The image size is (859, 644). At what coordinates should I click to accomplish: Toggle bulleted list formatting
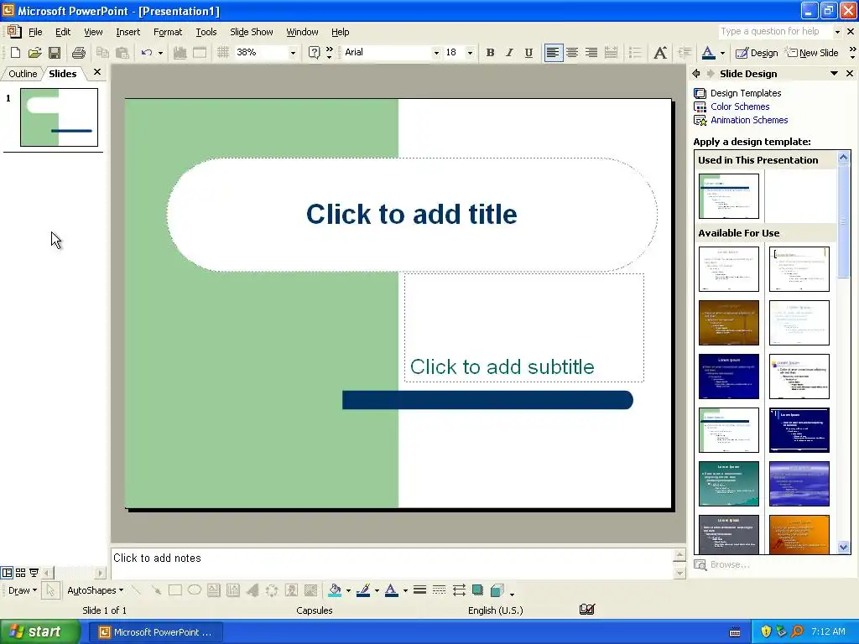click(635, 53)
